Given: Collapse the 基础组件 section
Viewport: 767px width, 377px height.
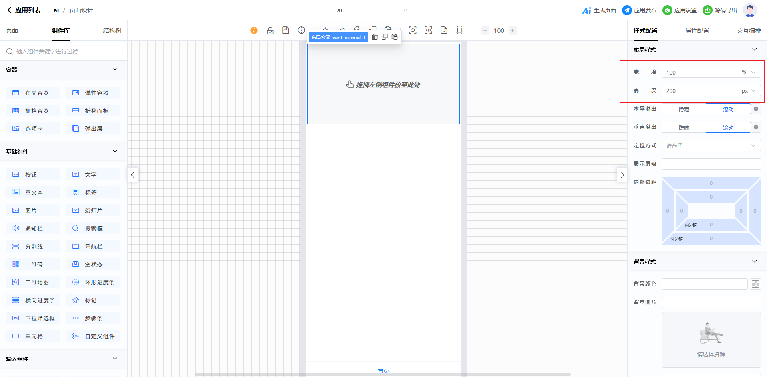Looking at the screenshot, I should [115, 151].
